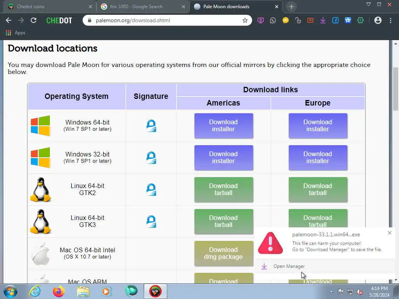Open the browser three-dot menu
This screenshot has width=399, height=299.
pos(390,20)
